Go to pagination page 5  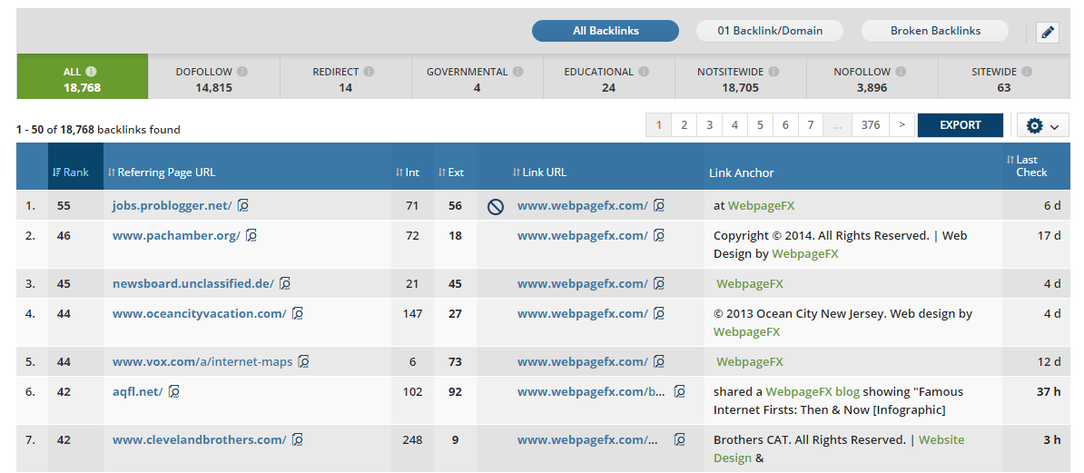(x=760, y=125)
